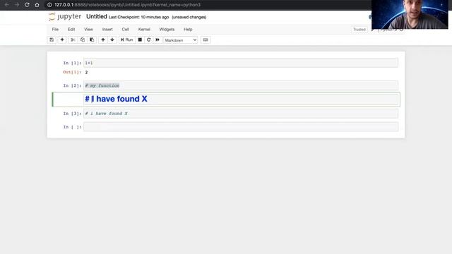Click the Jupyter logo
Screen dimensions: 452x254
[65, 17]
